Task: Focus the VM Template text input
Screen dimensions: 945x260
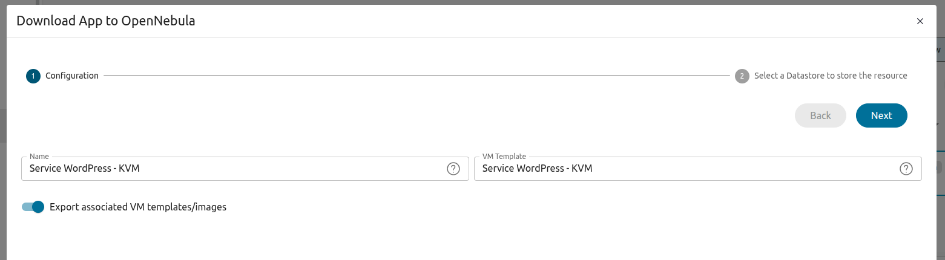Action: click(684, 169)
